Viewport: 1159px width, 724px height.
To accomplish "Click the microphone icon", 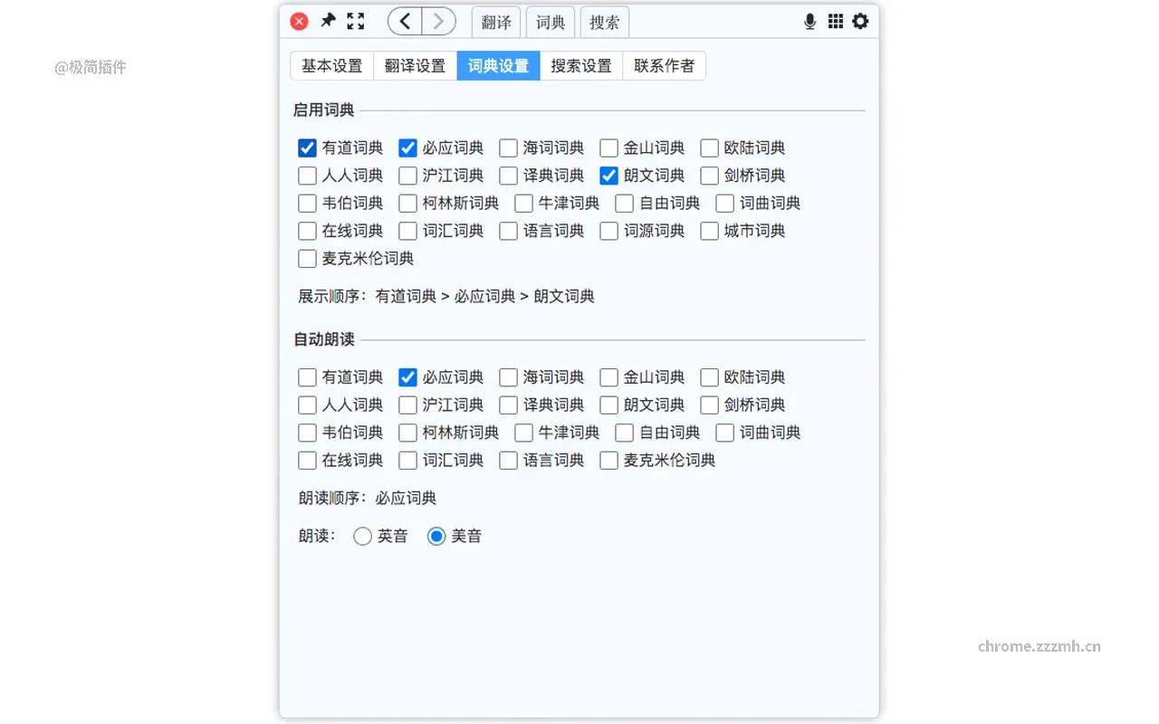I will [809, 20].
